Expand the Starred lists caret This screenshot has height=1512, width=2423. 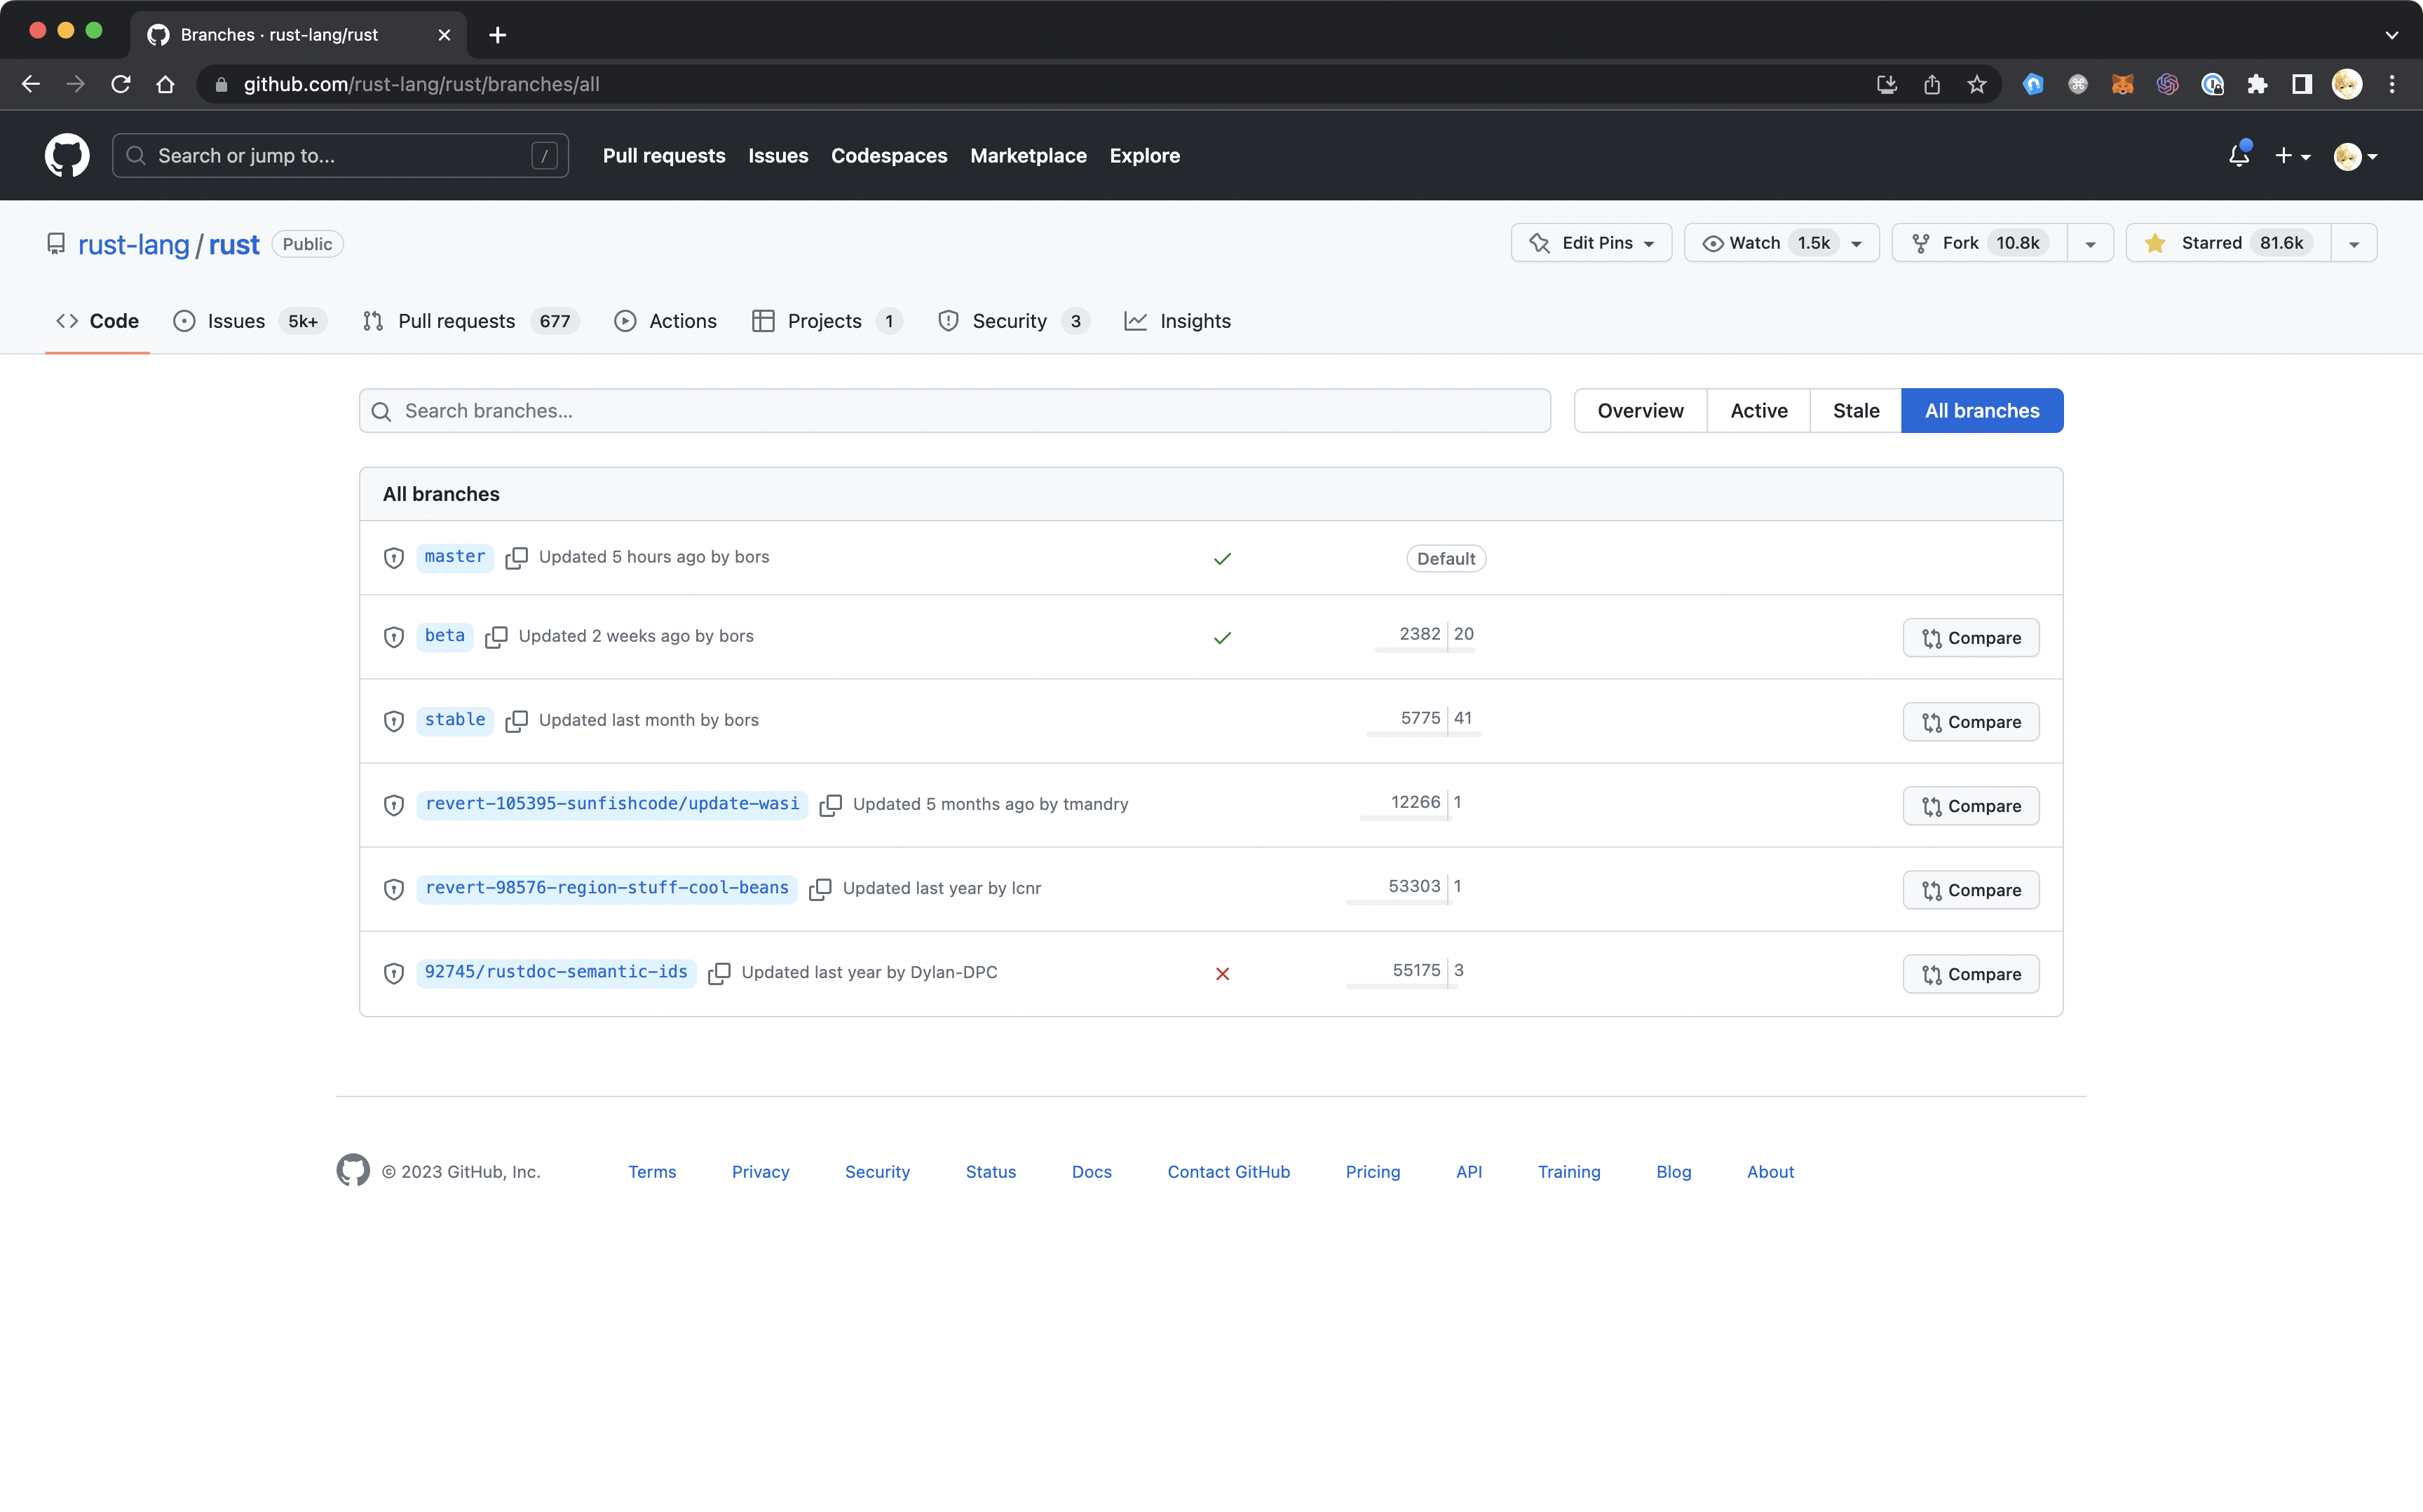coord(2353,243)
